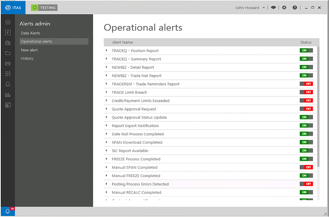Expand the SPAN Download Completed row
329x217 pixels.
[x=106, y=142]
